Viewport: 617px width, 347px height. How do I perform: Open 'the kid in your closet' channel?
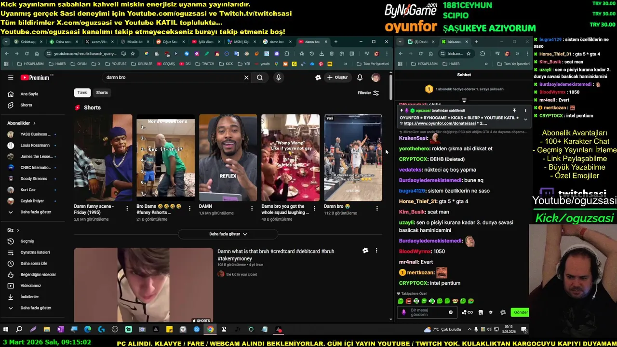[x=241, y=274]
